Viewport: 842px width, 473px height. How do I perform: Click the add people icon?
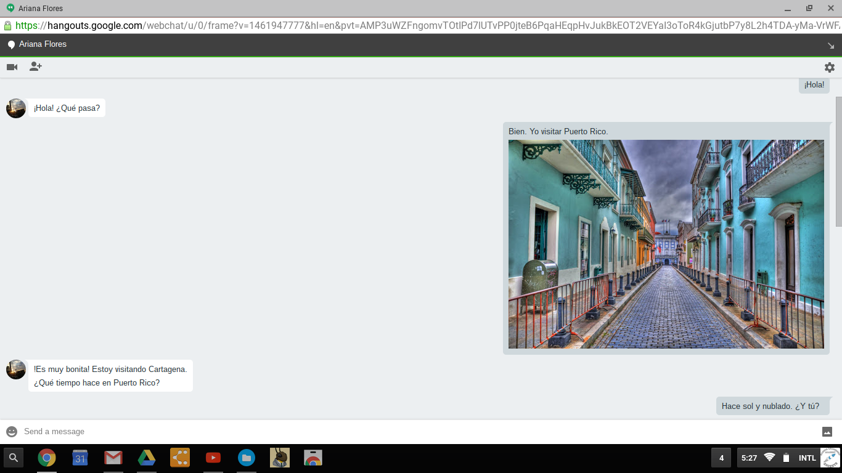[36, 67]
